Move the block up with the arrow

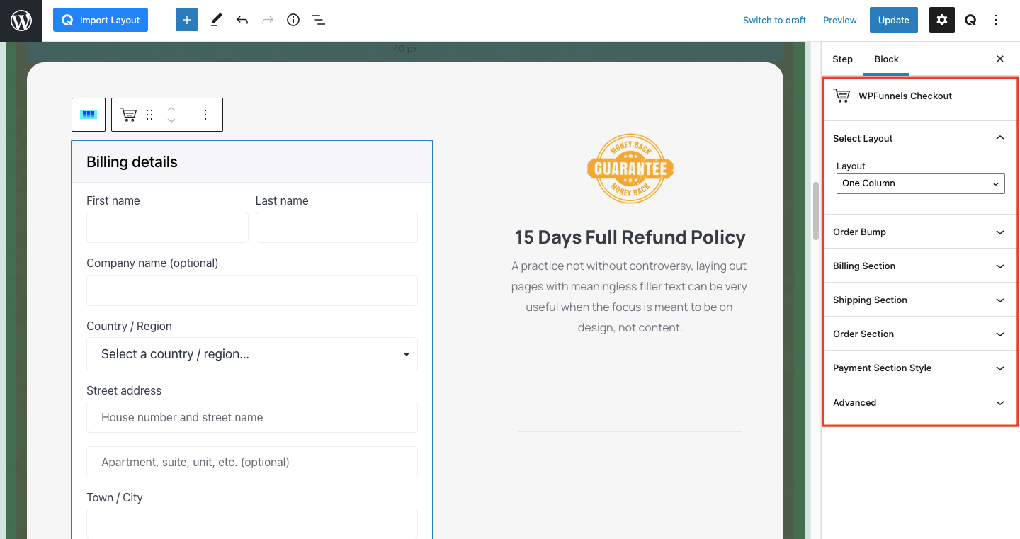click(x=171, y=109)
